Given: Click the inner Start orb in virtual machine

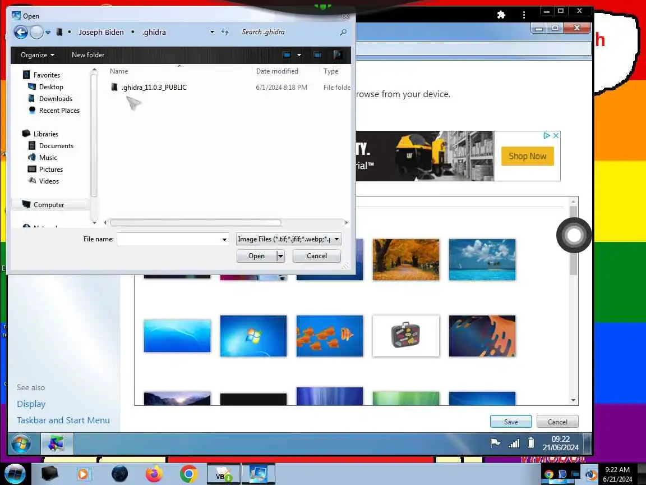Looking at the screenshot, I should (x=21, y=444).
